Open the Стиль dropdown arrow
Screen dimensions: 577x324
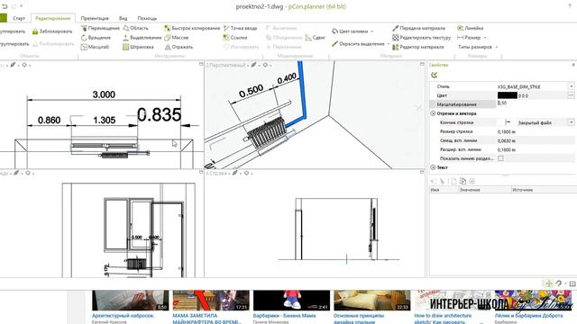571,86
